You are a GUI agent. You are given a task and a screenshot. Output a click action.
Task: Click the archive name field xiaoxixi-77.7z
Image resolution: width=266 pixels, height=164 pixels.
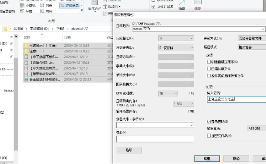tap(199, 29)
